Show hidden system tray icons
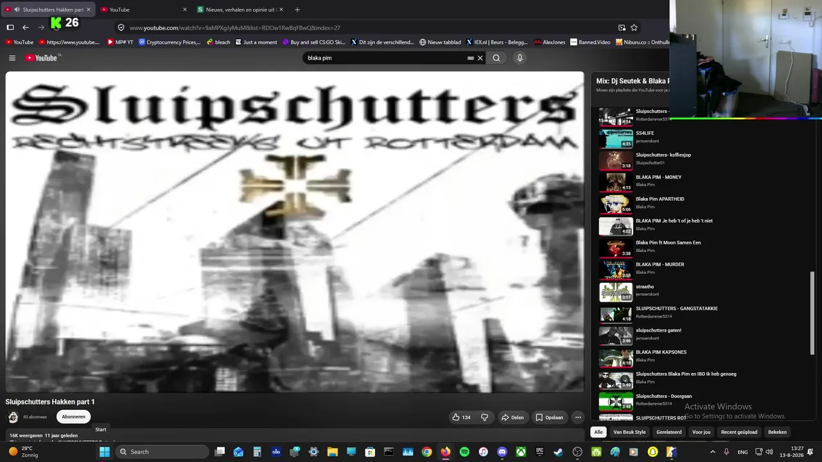 tap(712, 452)
